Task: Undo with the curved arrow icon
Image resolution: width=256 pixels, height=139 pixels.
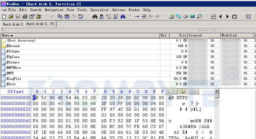Action: coord(53,16)
